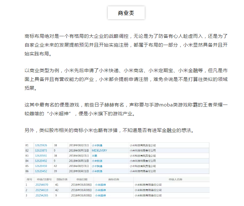Open 小米快递 trademark in row 86
244x206 pixels.
coord(97,171)
